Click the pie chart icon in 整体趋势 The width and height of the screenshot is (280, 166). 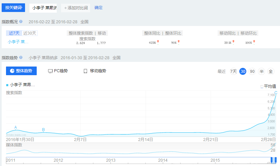12,71
